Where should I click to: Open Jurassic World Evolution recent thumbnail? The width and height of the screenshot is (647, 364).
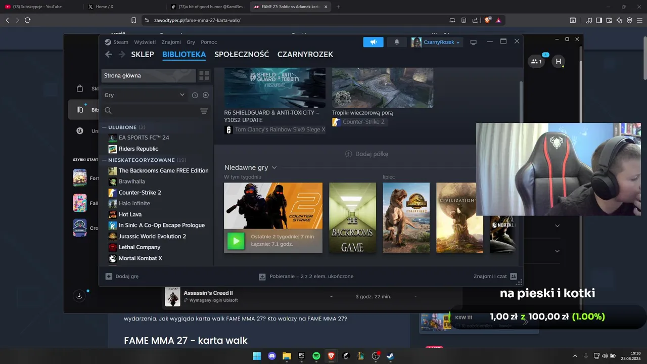pos(406,218)
